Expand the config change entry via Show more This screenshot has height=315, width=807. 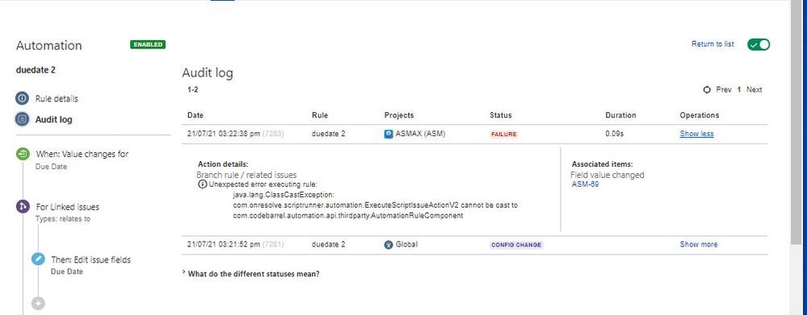(699, 244)
